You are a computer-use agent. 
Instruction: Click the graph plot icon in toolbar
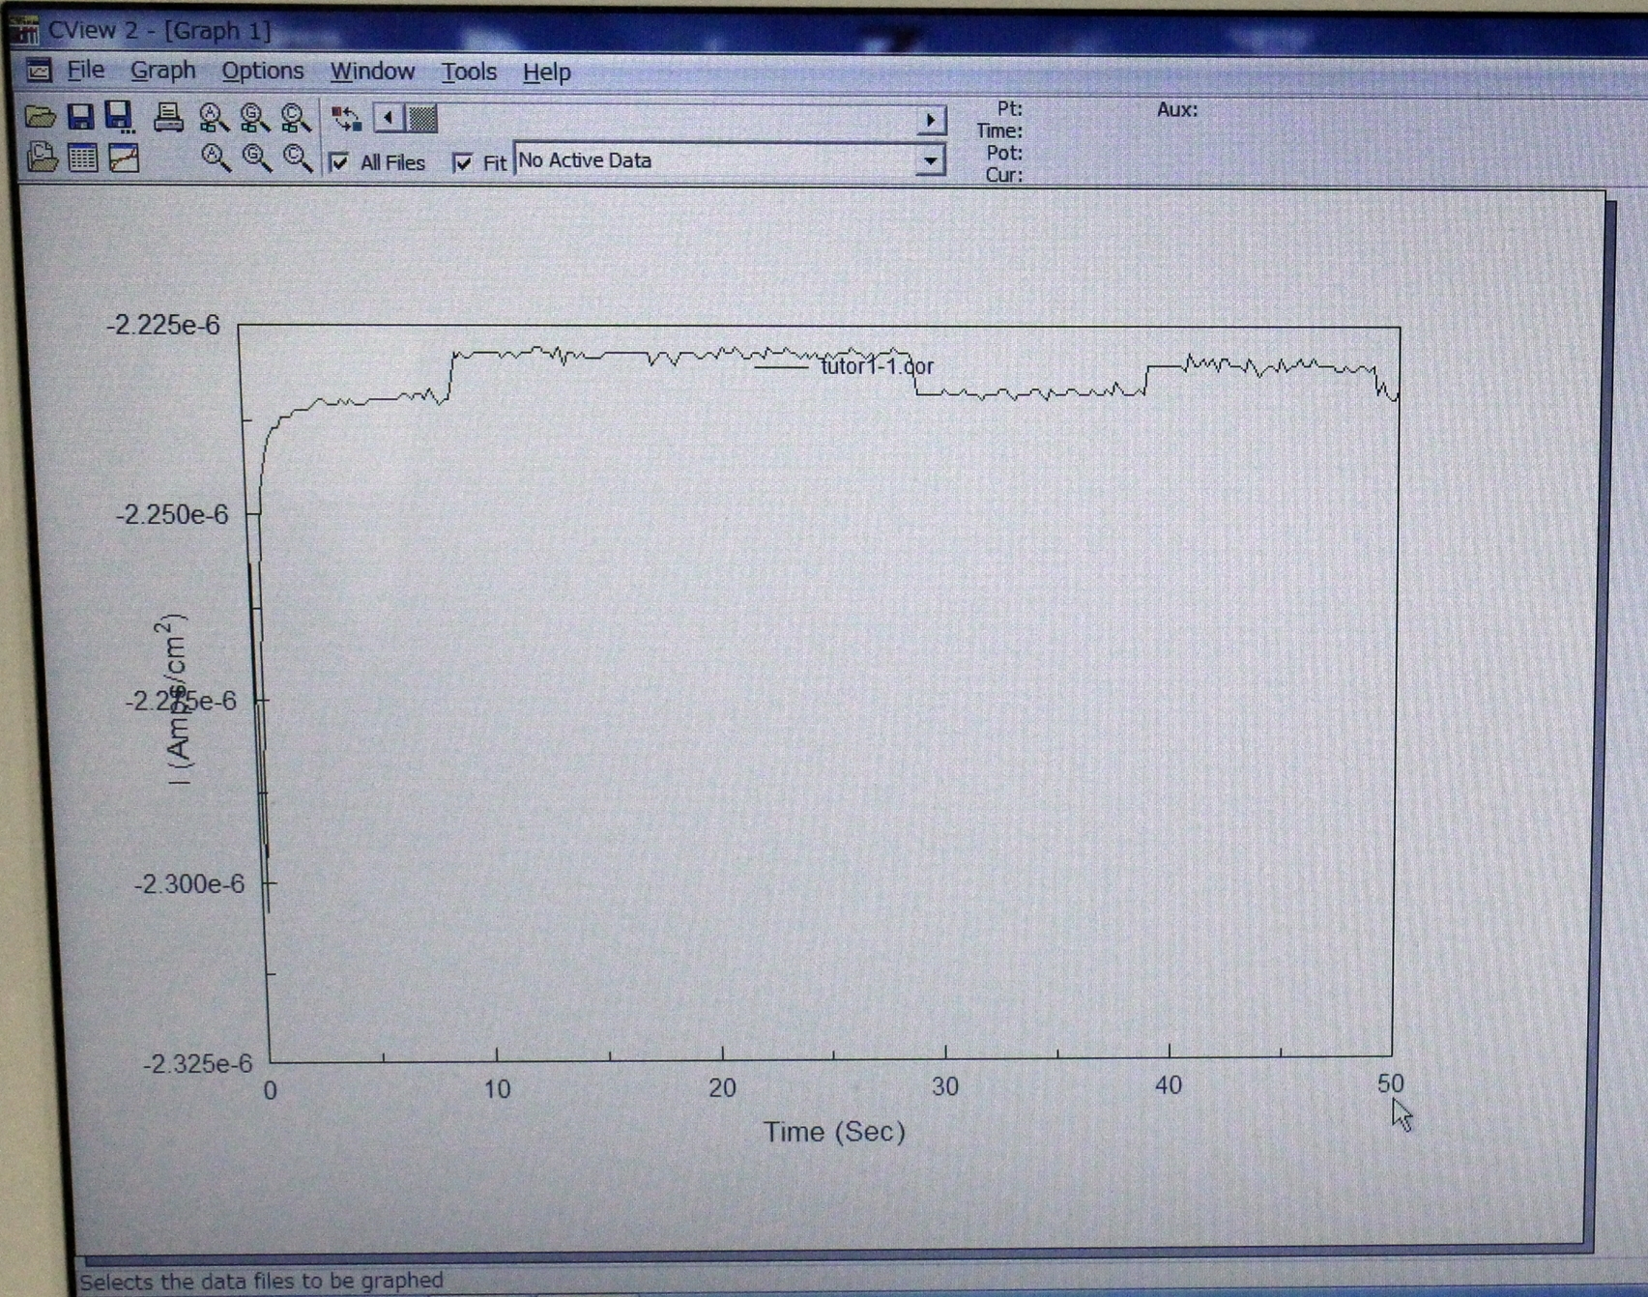point(124,158)
